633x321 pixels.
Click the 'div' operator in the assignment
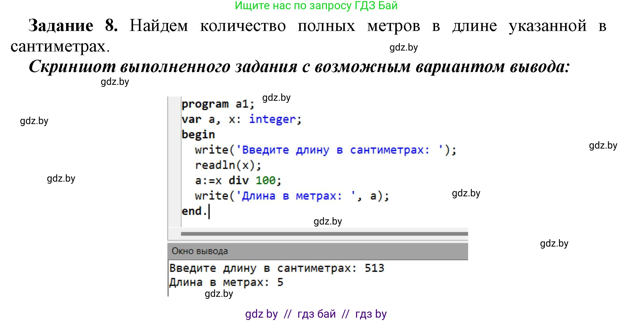tap(238, 181)
